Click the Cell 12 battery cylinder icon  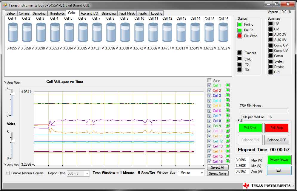[167, 32]
